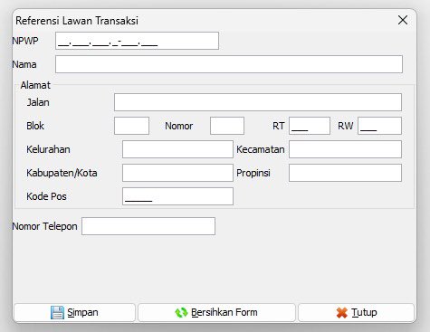
Task: Click the green refresh arrows icon
Action: 181,312
